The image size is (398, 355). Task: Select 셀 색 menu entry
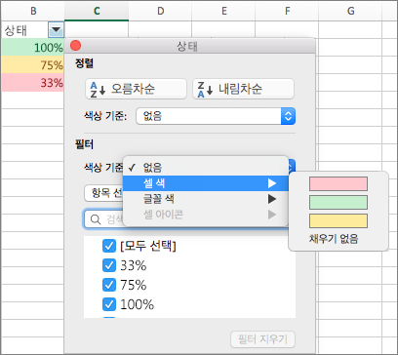click(206, 183)
